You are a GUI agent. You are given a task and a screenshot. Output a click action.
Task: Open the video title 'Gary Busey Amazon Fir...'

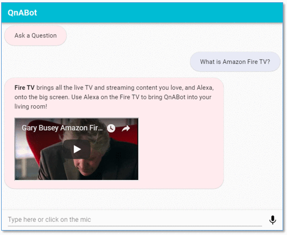(62, 128)
